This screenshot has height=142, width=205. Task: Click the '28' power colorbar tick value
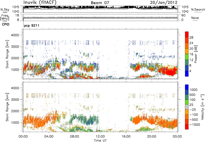(x=191, y=37)
